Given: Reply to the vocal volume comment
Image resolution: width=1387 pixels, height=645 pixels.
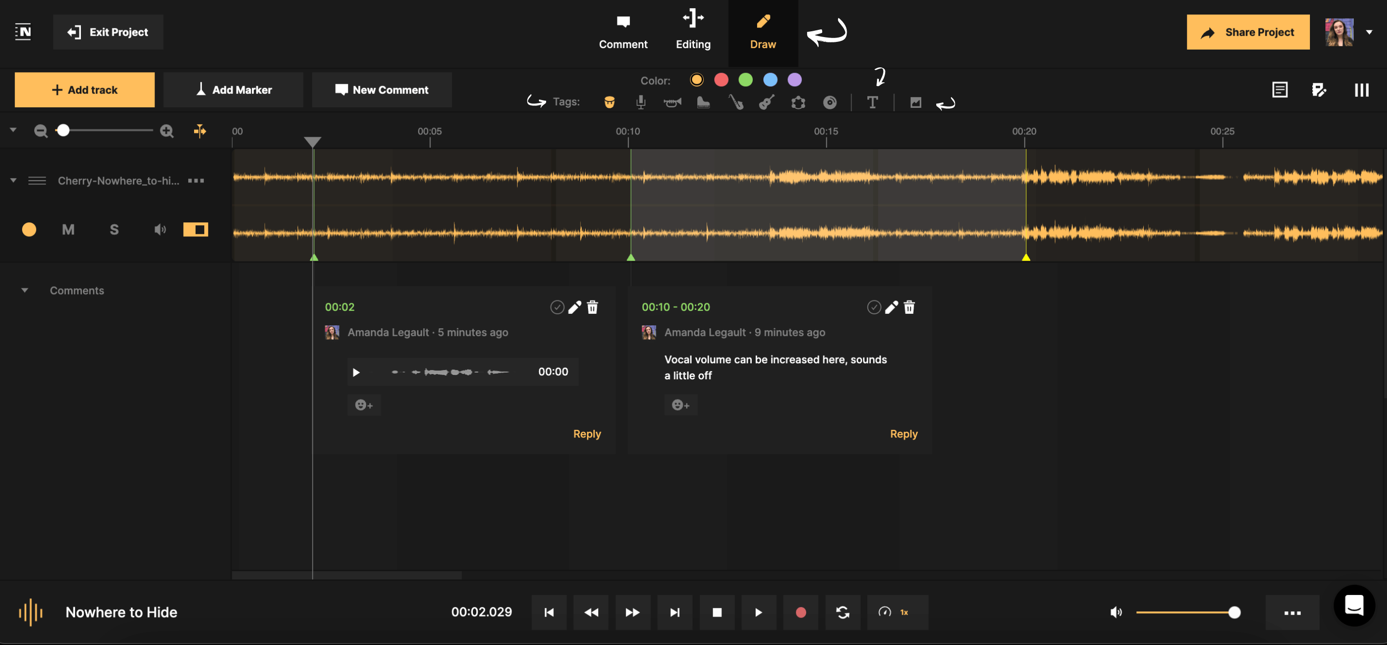Looking at the screenshot, I should pyautogui.click(x=903, y=434).
